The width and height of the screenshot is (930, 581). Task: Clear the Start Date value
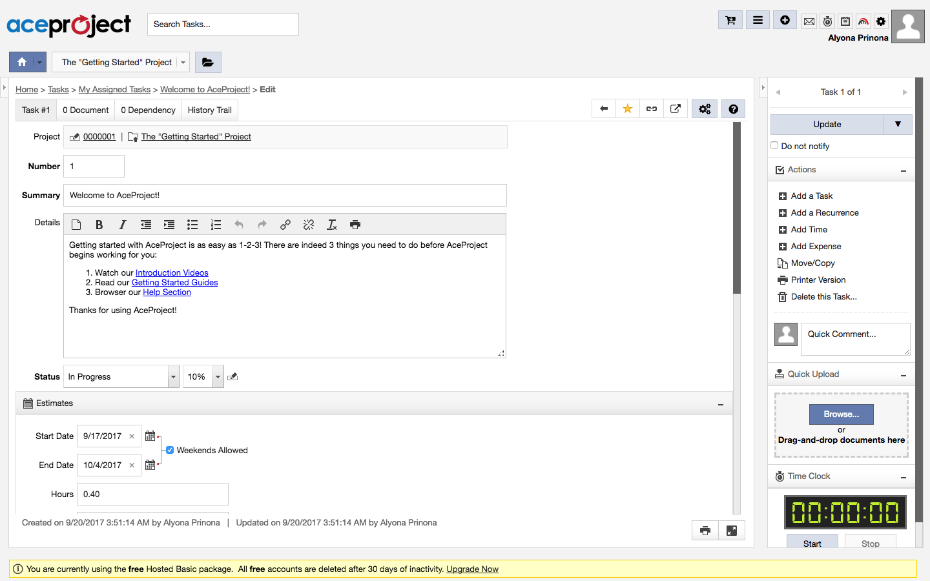click(132, 436)
